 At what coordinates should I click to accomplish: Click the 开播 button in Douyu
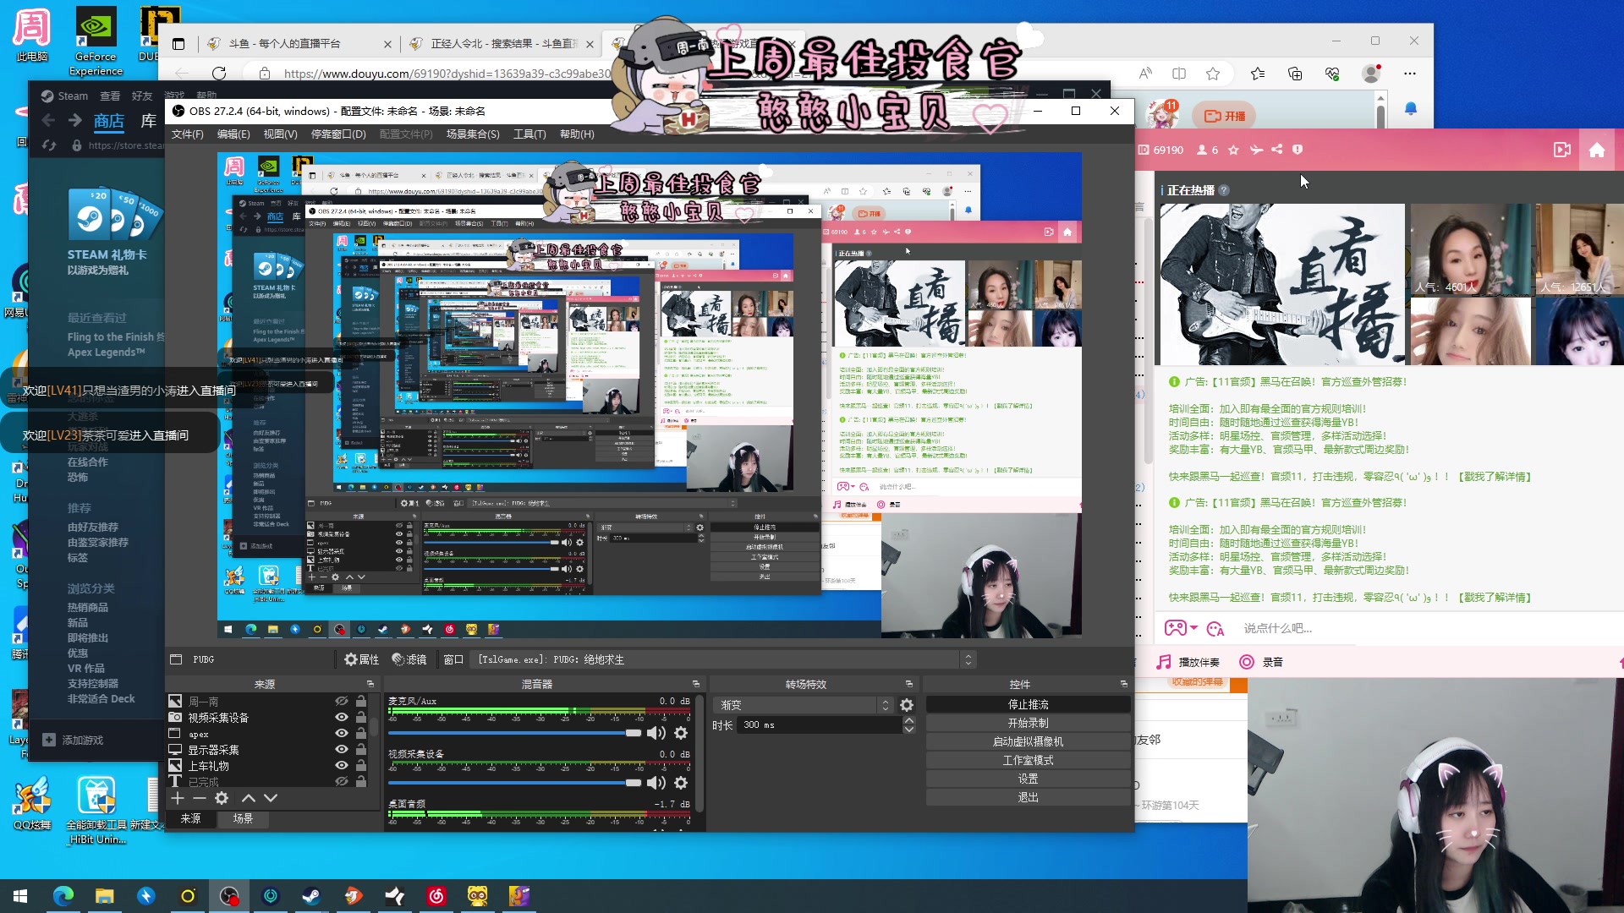click(1224, 116)
